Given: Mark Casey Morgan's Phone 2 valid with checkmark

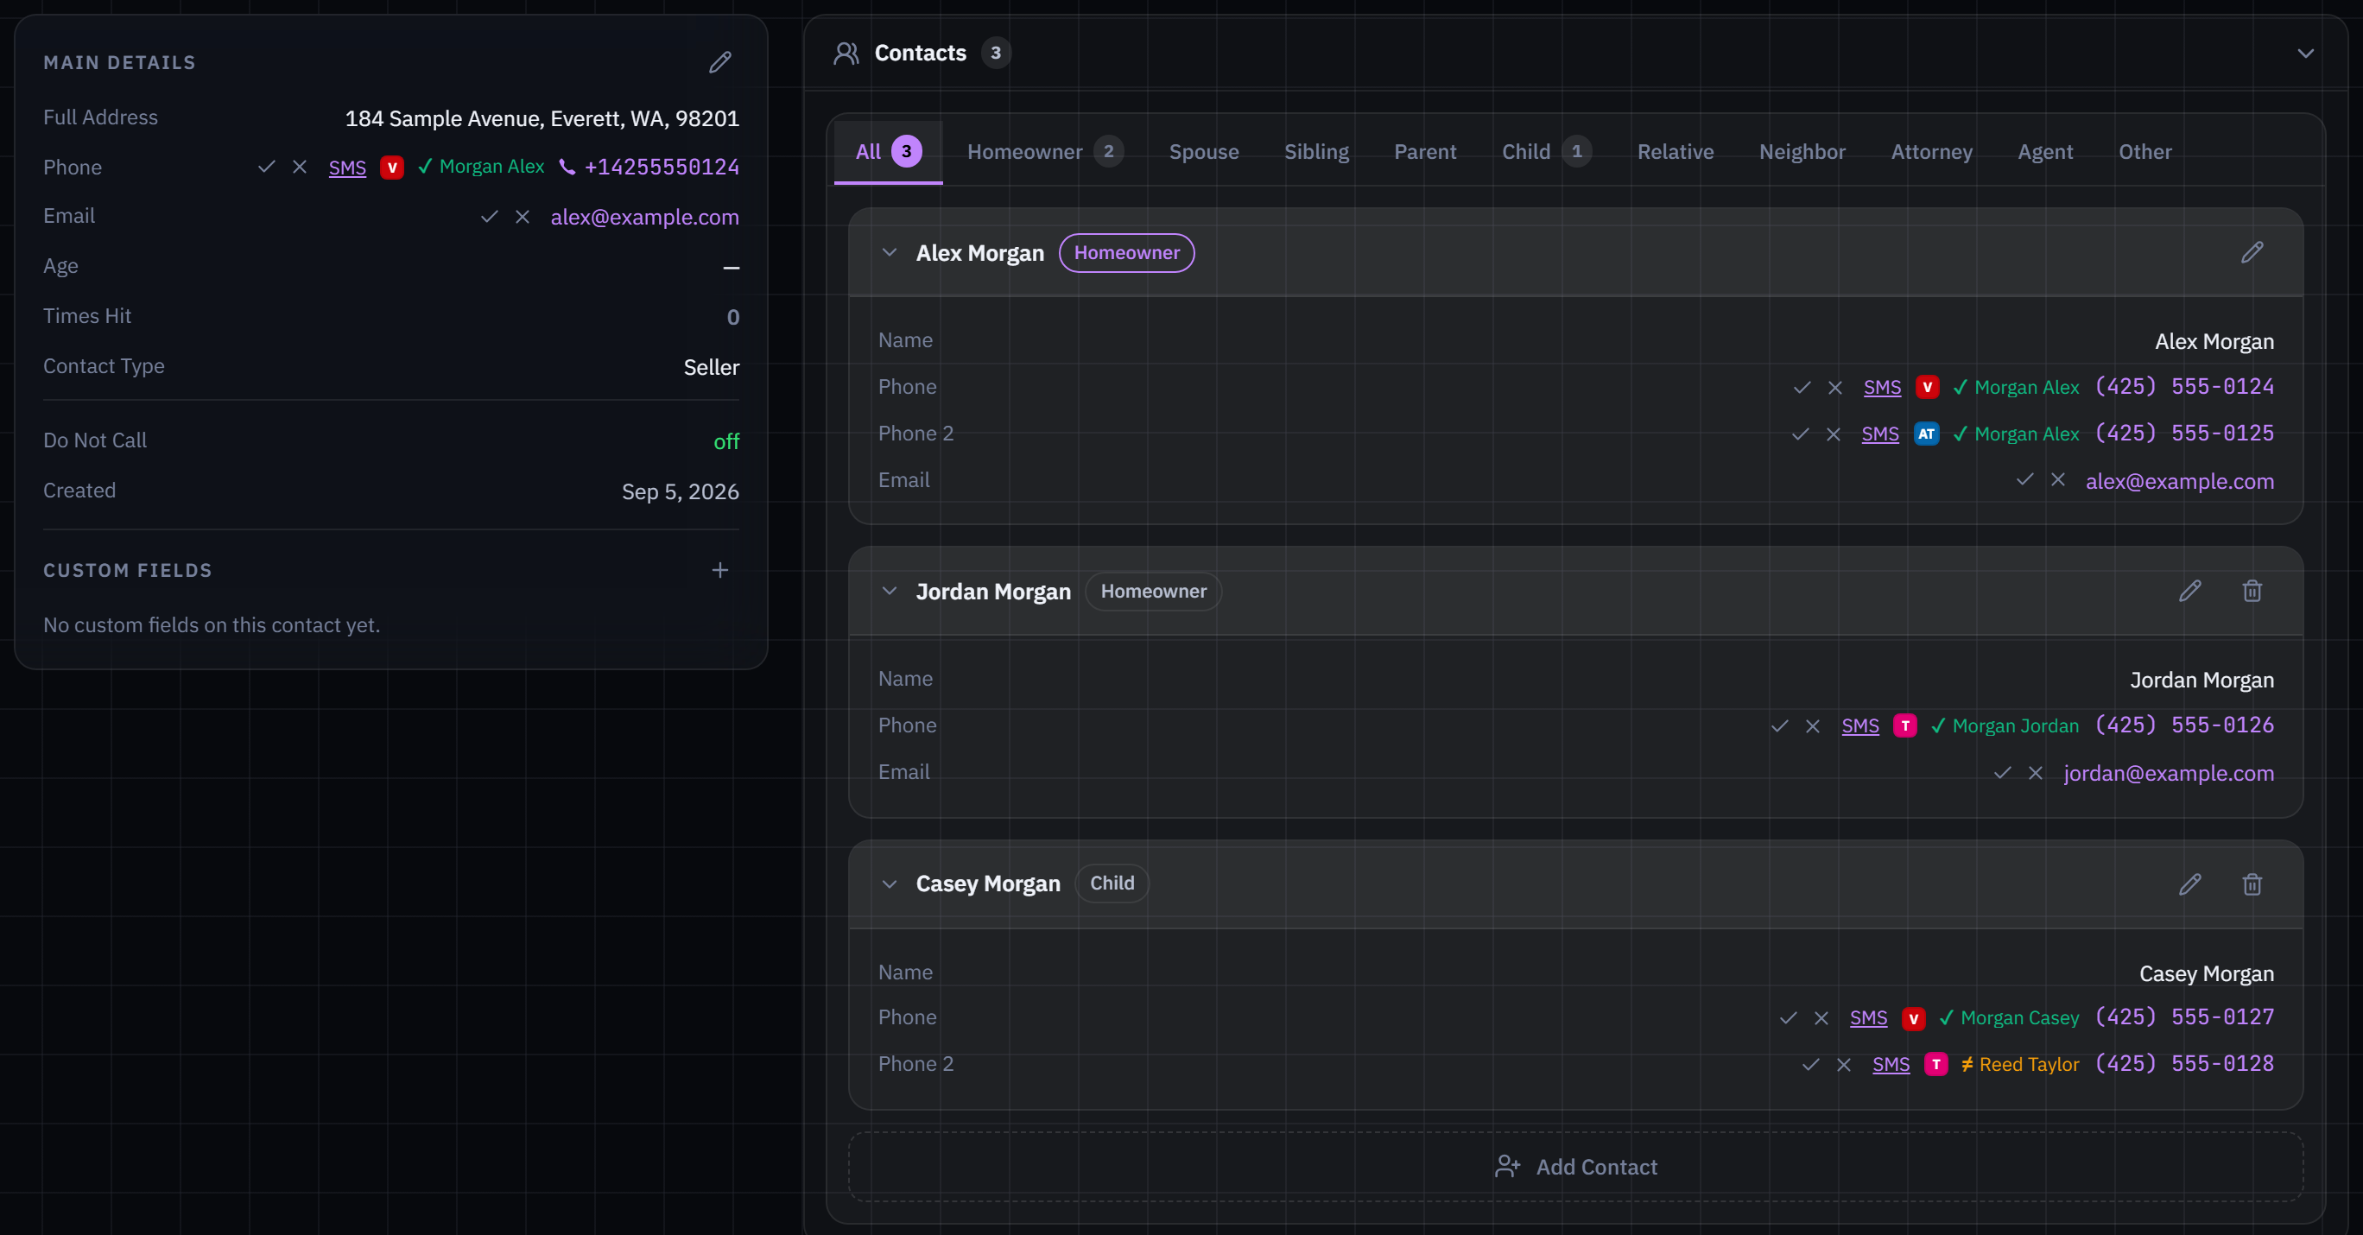Looking at the screenshot, I should (x=1811, y=1064).
